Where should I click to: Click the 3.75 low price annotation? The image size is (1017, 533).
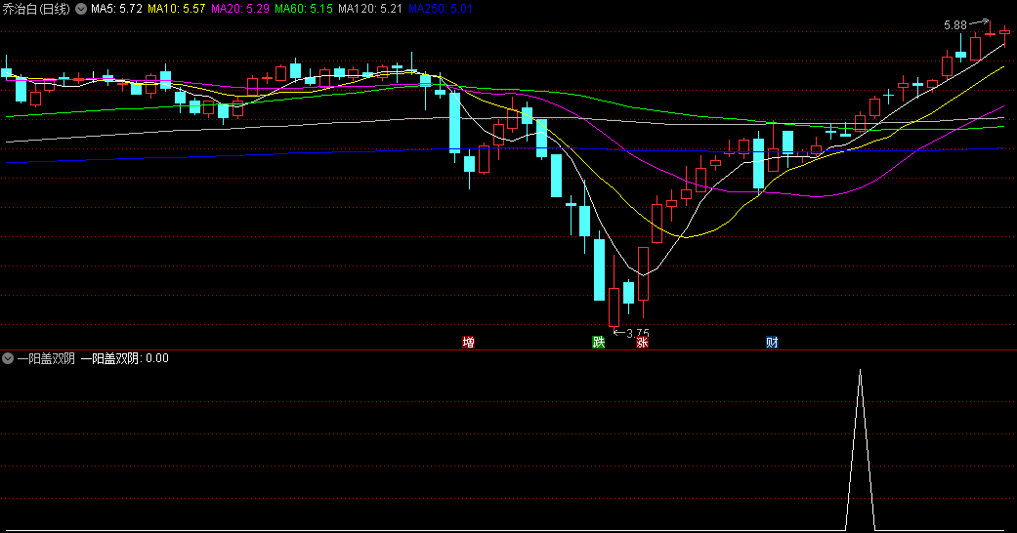tap(638, 333)
